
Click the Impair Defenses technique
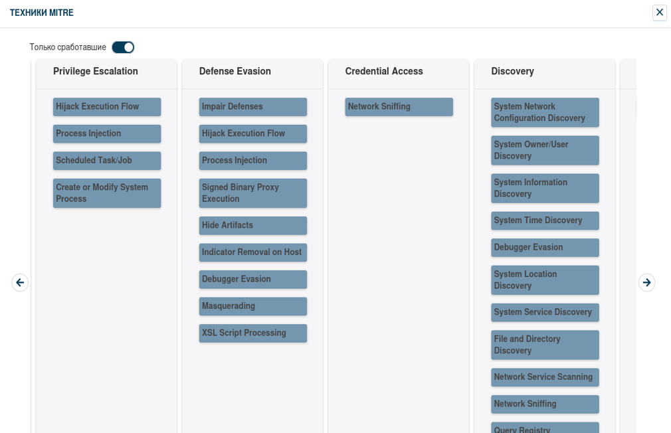click(x=253, y=107)
